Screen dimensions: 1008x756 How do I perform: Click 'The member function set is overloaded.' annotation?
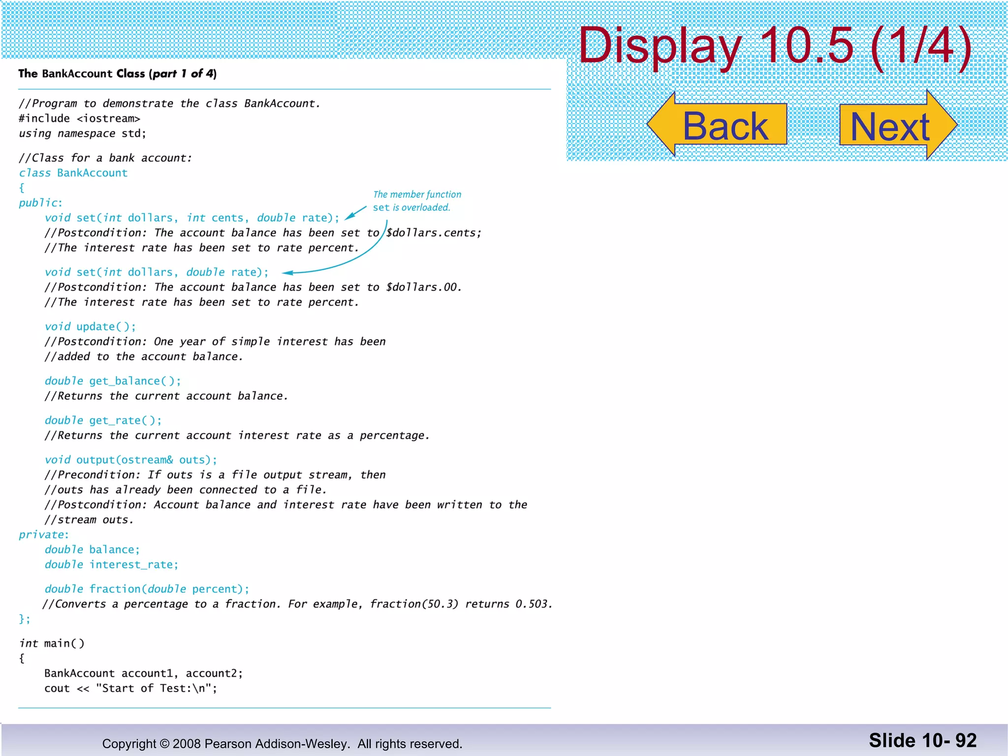[x=417, y=201]
